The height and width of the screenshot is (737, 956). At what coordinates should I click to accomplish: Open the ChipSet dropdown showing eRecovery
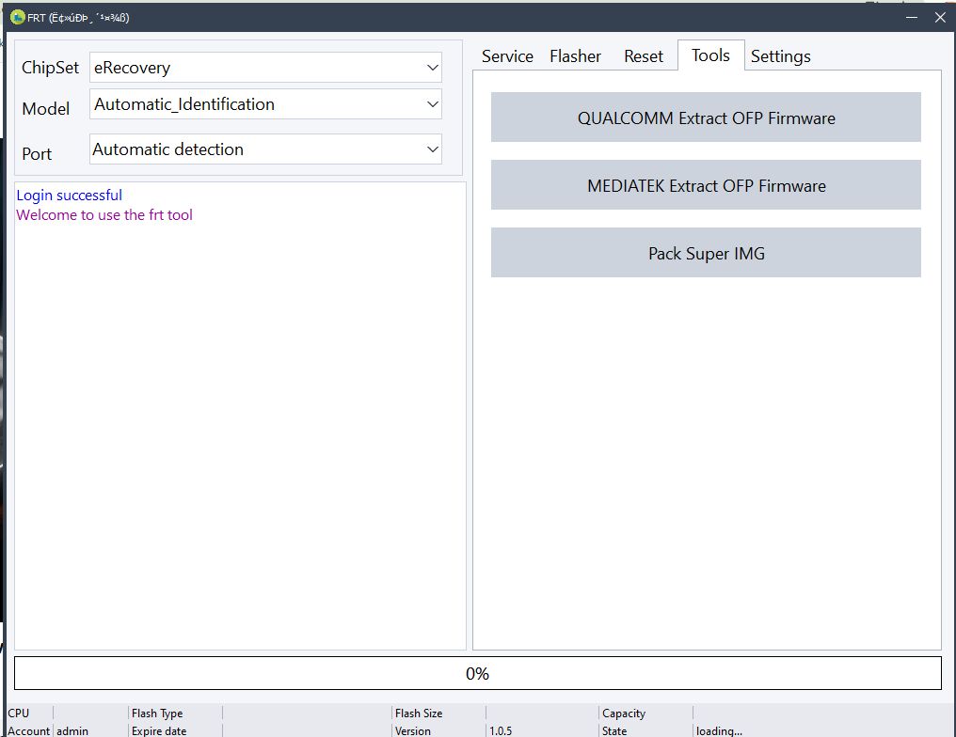point(432,67)
